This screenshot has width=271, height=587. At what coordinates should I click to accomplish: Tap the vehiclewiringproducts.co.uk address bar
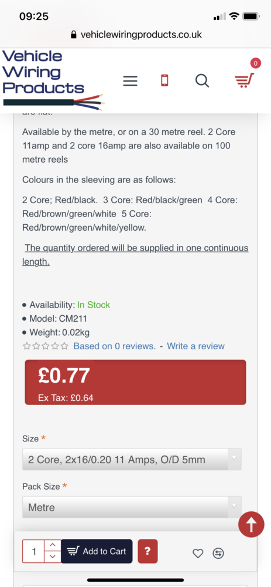point(136,35)
